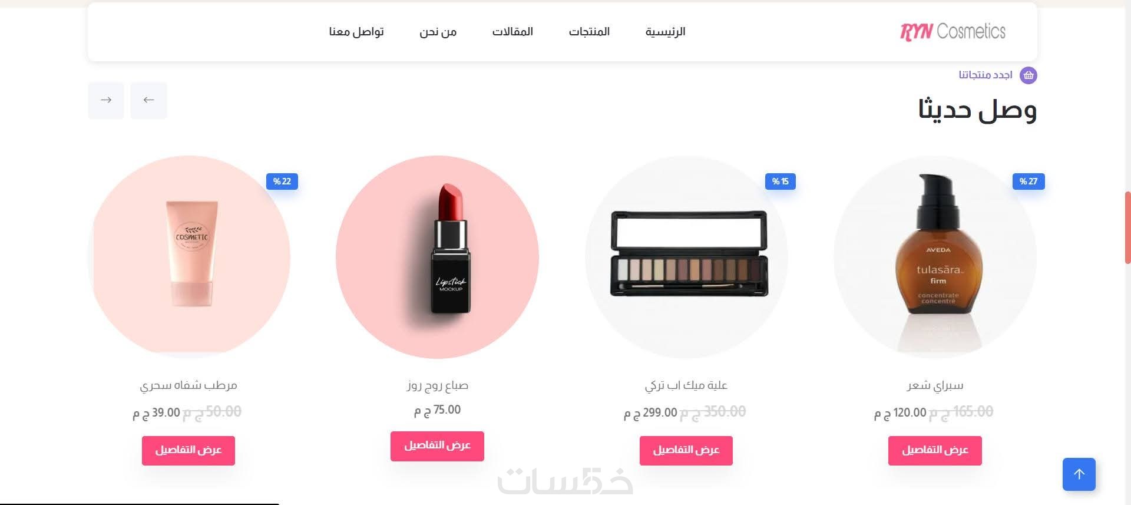Screen dimensions: 1131x505
Task: Click عرض التفاصيل under علبة ميك اب تركي
Action: 686,450
